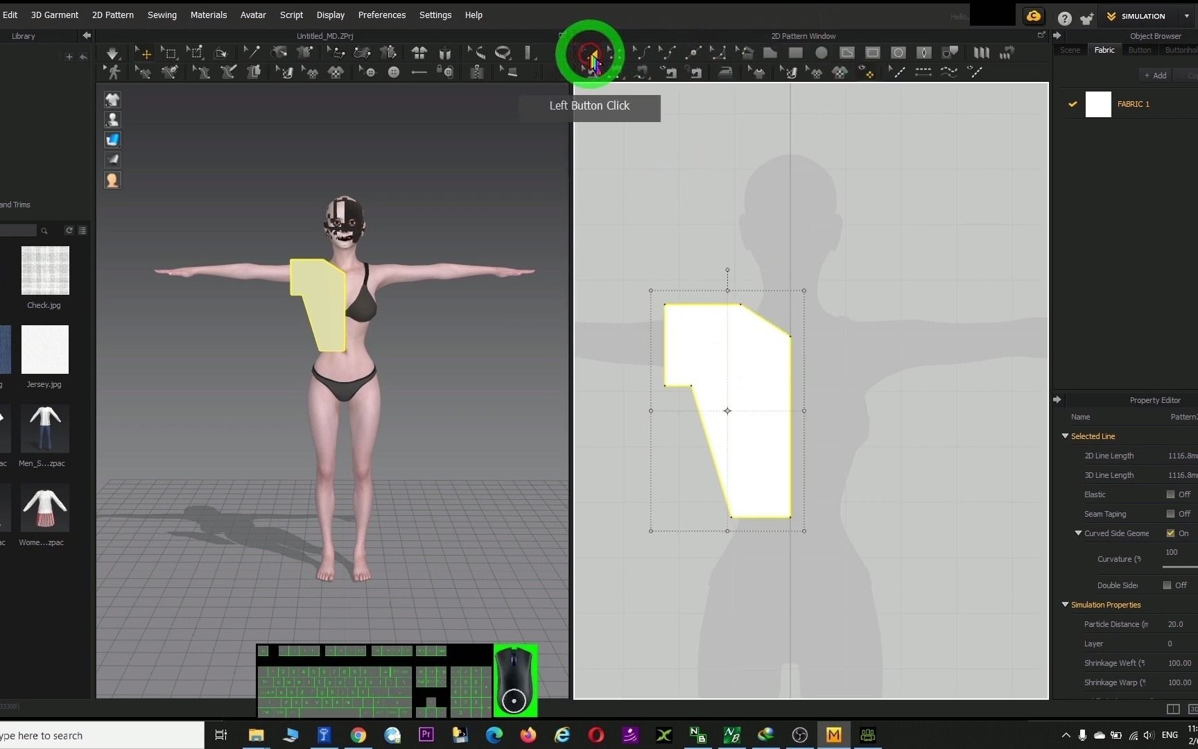The height and width of the screenshot is (749, 1198).
Task: Open the SIMULATION mode dropdown
Action: pos(1186,16)
